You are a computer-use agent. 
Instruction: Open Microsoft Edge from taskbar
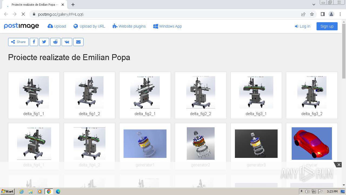(58, 191)
